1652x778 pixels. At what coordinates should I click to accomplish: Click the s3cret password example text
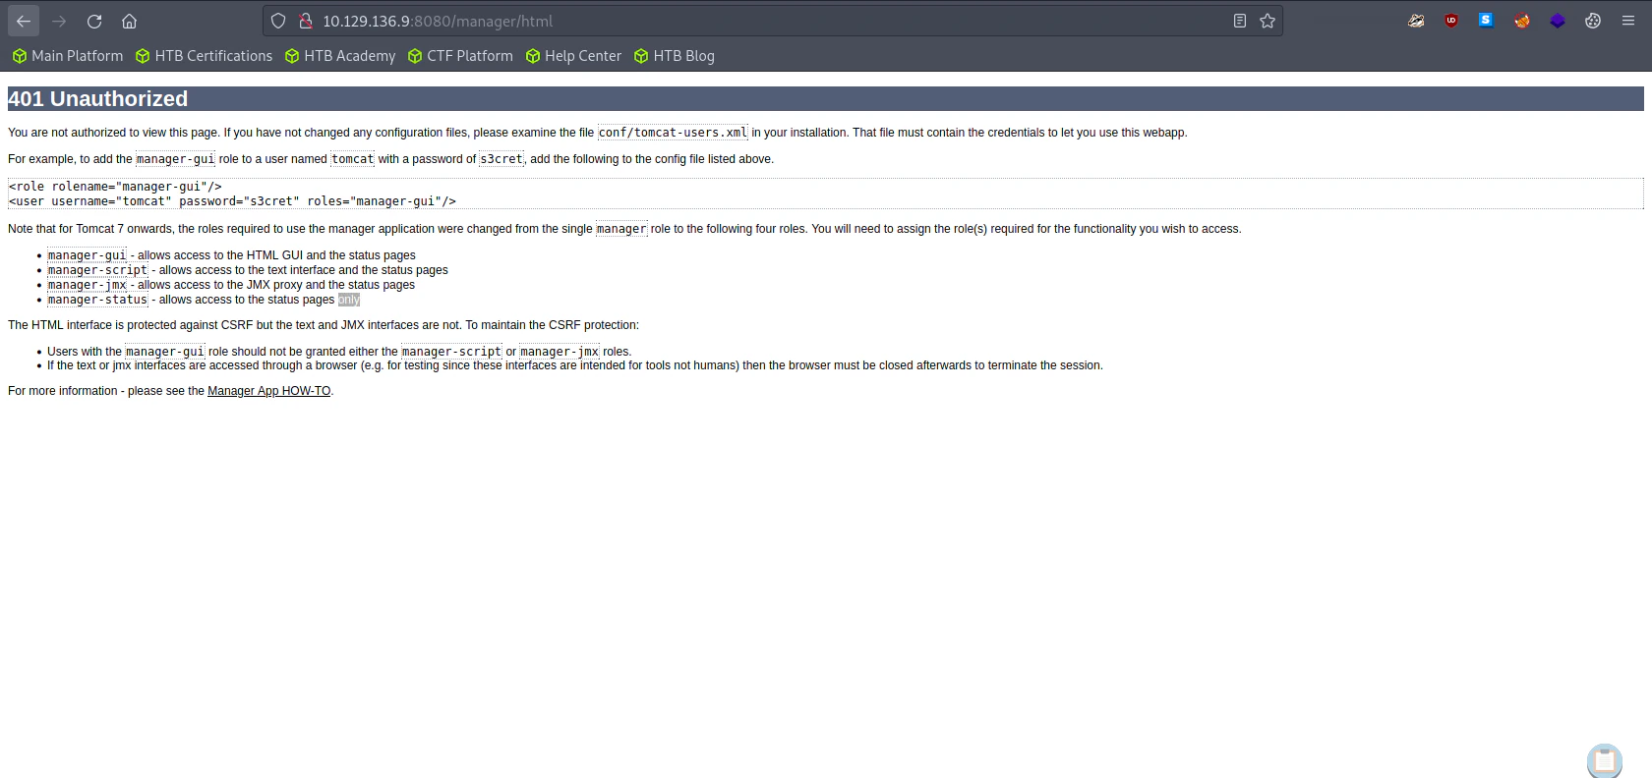tap(501, 159)
